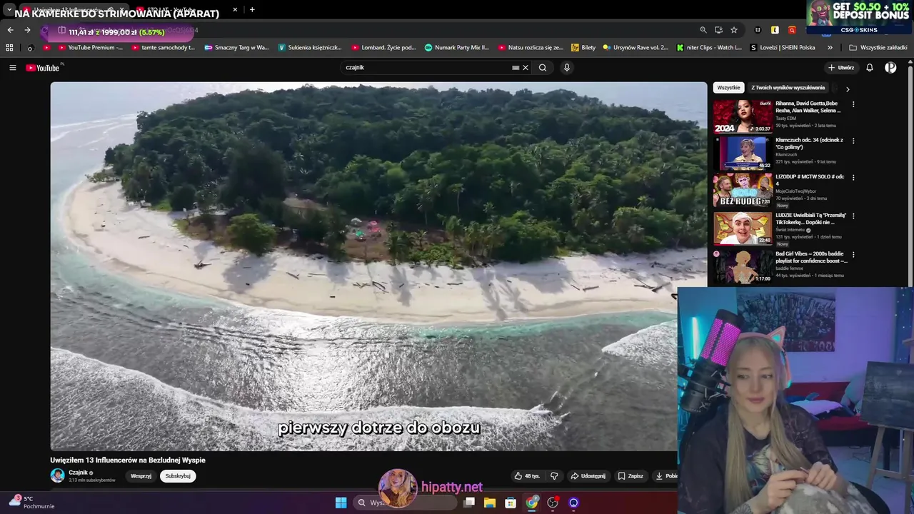Viewport: 914px width, 514px height.
Task: Open Czajnik channel avatar
Action: [x=57, y=475]
